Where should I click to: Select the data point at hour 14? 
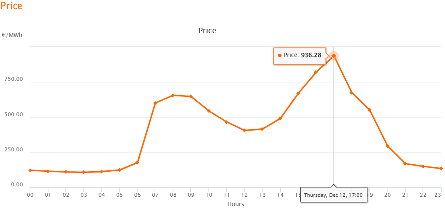coord(280,118)
